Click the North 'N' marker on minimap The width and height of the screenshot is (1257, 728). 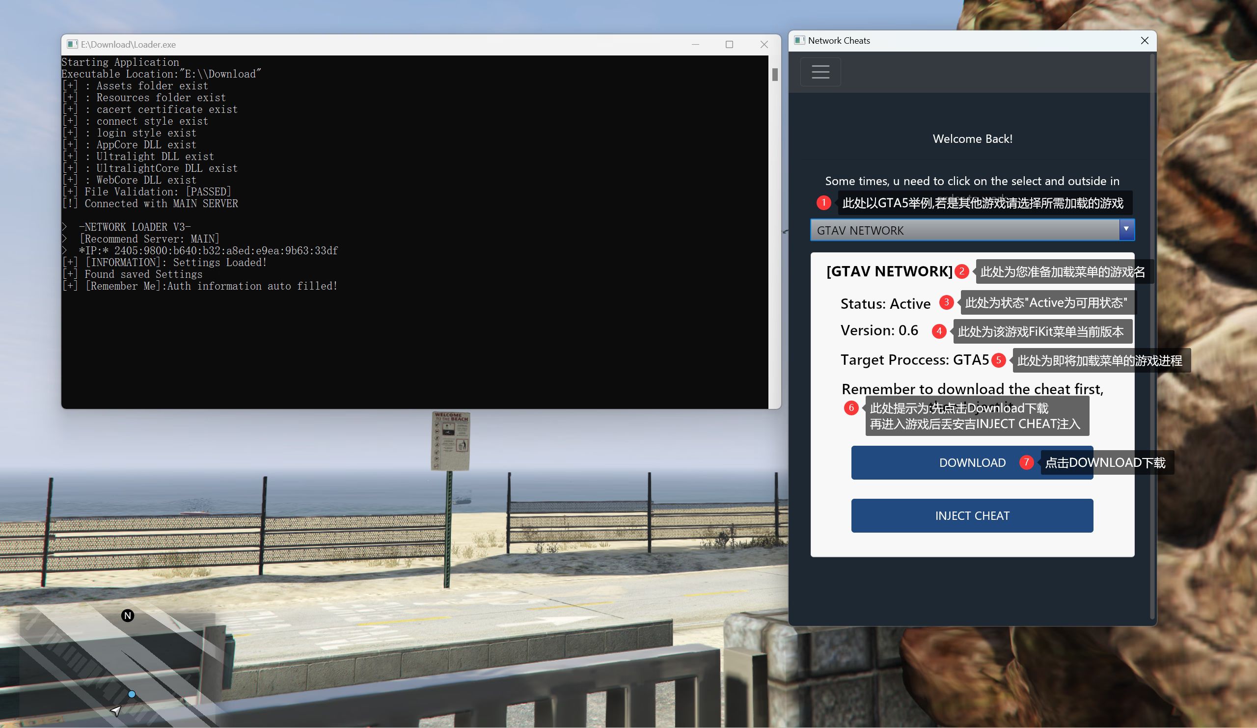[x=128, y=615]
